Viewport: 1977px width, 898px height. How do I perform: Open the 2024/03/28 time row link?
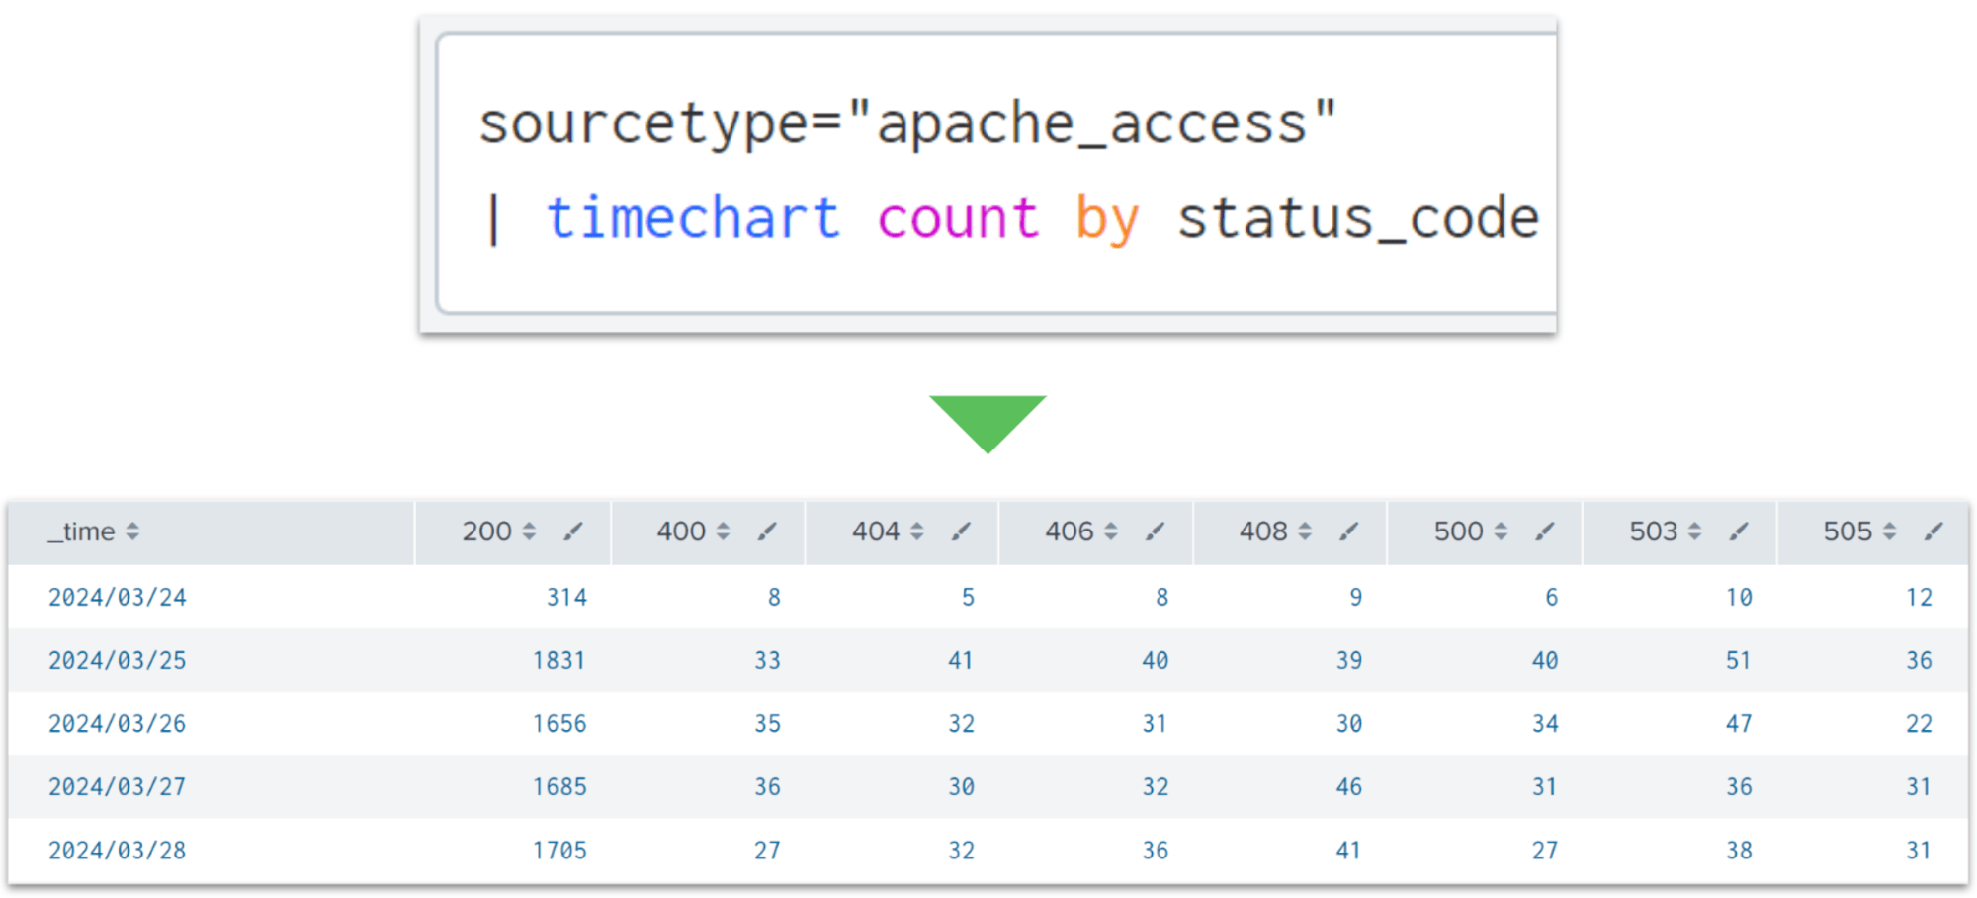[118, 850]
